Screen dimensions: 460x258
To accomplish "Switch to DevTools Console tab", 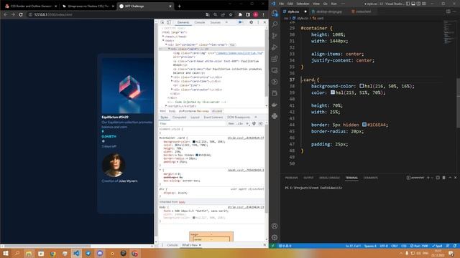I will coord(200,22).
